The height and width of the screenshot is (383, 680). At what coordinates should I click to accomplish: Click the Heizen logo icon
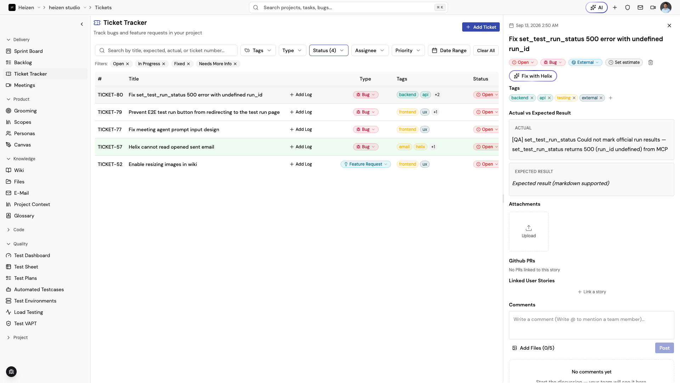[12, 7]
